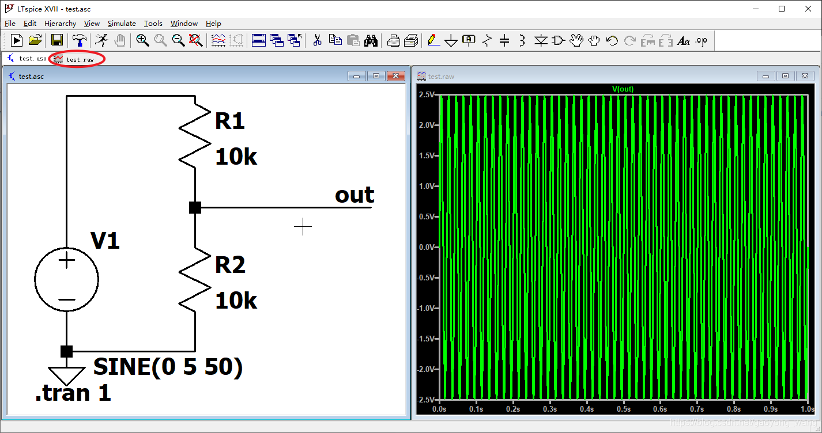Place an Inductor component
Image resolution: width=822 pixels, height=433 pixels.
coord(522,40)
